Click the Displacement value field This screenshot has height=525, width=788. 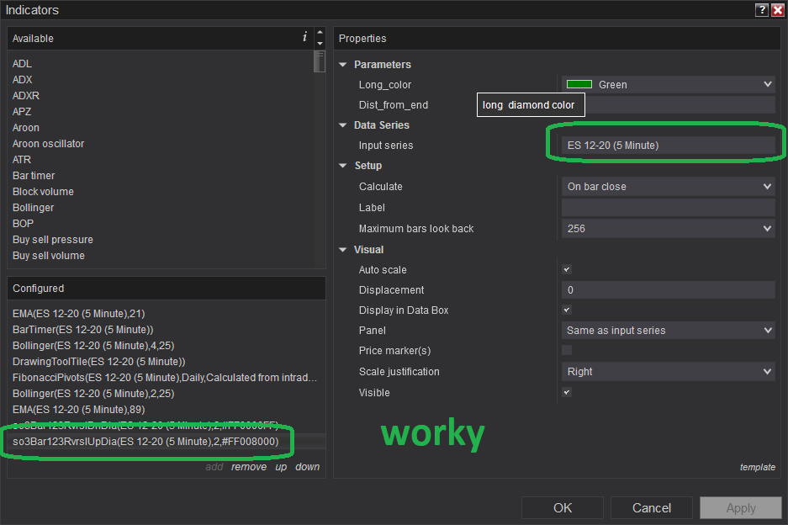coord(669,290)
